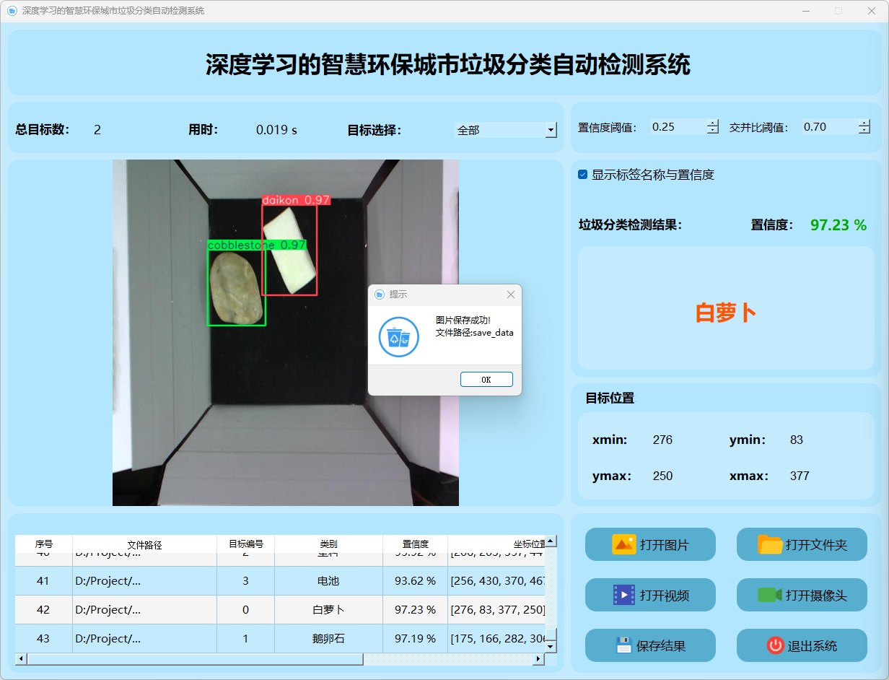Decrease the 交并比阈值 value with down arrow

864,131
